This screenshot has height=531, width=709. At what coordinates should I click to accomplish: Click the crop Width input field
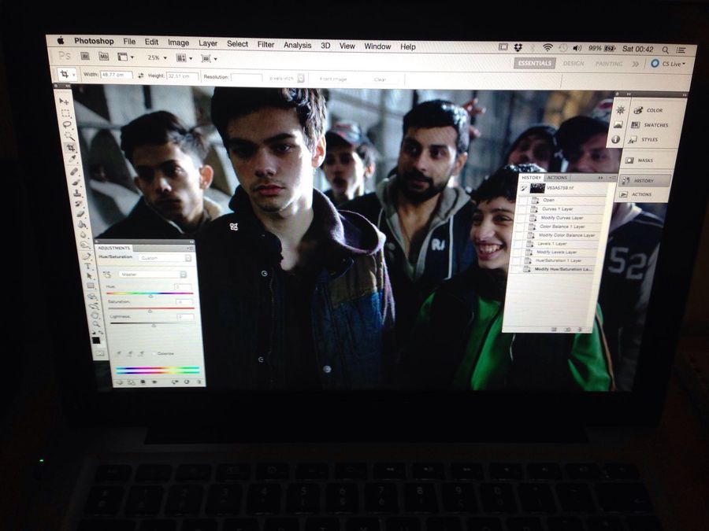click(117, 75)
